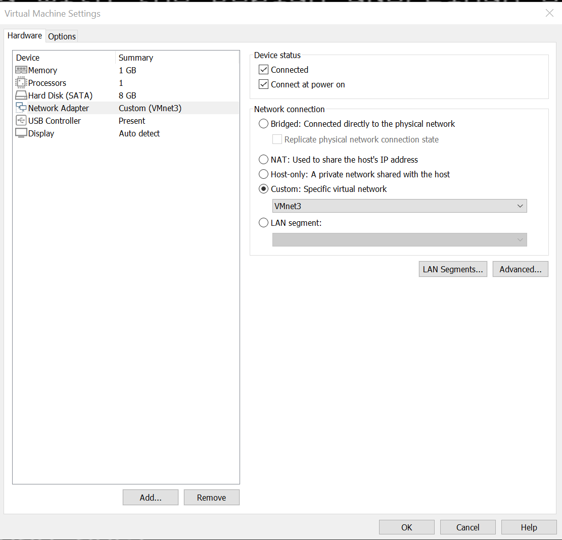Switch to the Hardware tab
This screenshot has height=540, width=562.
pyautogui.click(x=24, y=35)
